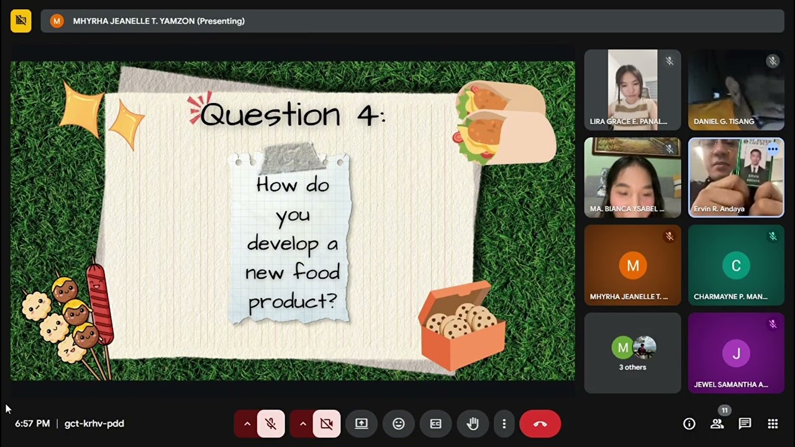Click the muted mic icon on Charmayne tile
795x447 pixels.
pos(773,237)
